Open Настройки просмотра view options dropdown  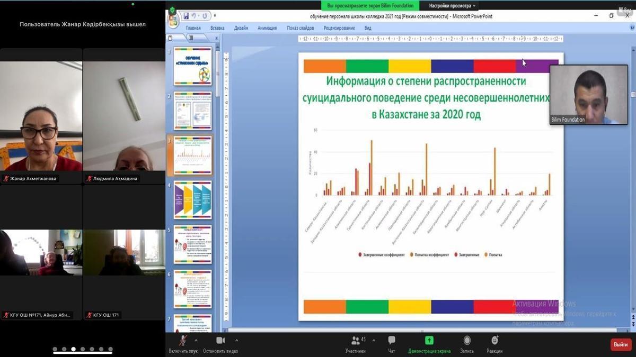point(452,5)
